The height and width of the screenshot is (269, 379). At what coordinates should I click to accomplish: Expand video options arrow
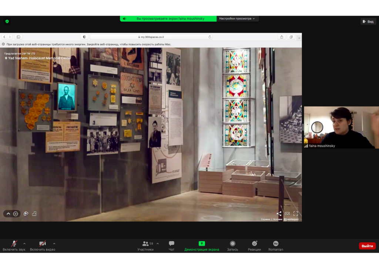(x=54, y=243)
